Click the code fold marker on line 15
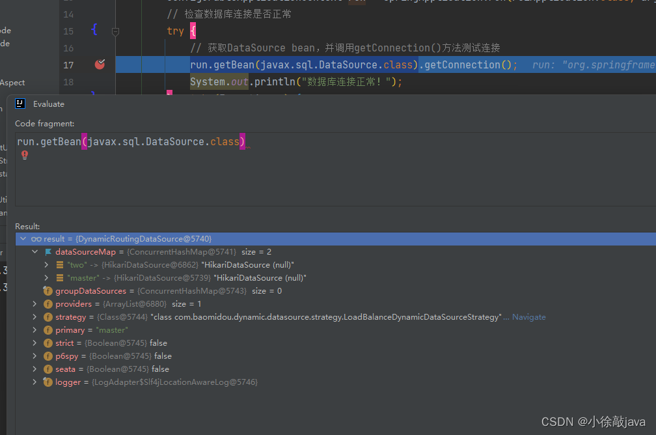Viewport: 656px width, 435px height. (x=115, y=31)
